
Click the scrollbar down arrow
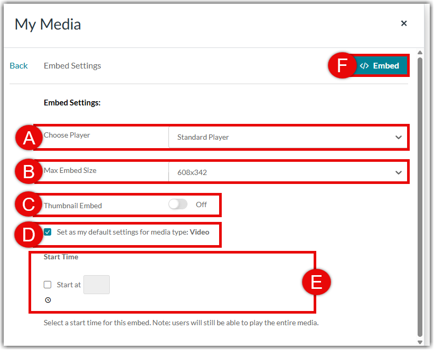click(420, 342)
